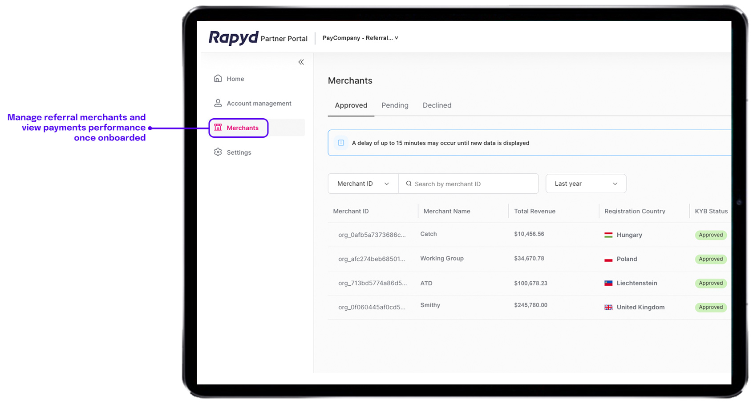The image size is (753, 404).
Task: Click the info icon in delay notice
Action: (x=341, y=143)
